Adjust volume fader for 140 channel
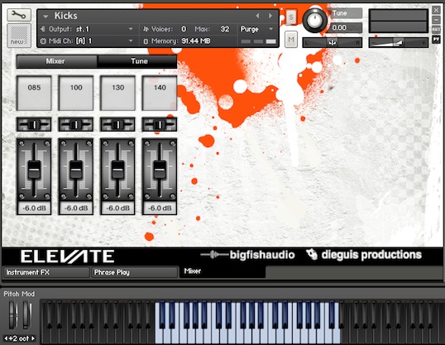The height and width of the screenshot is (345, 445). 160,170
